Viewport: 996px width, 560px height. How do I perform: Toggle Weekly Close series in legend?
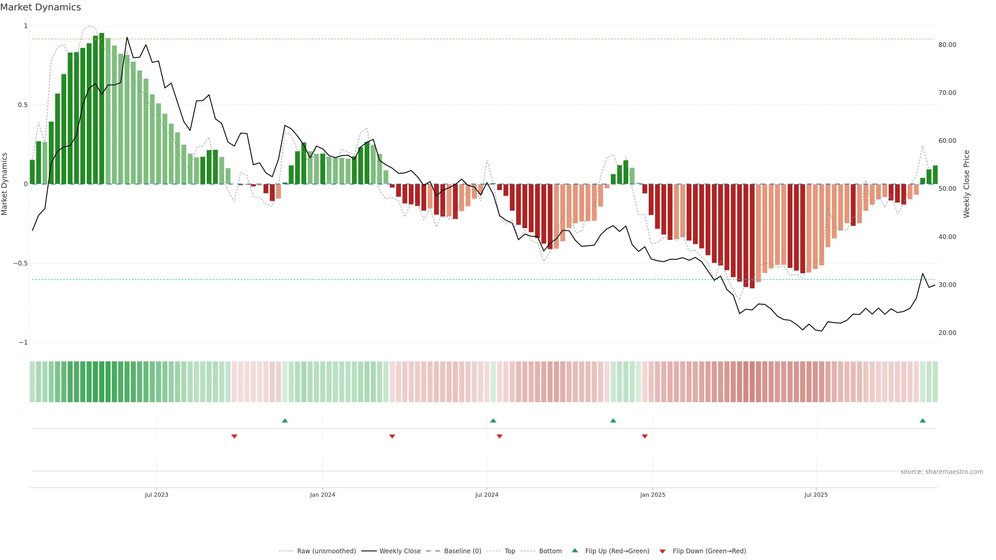pos(400,551)
